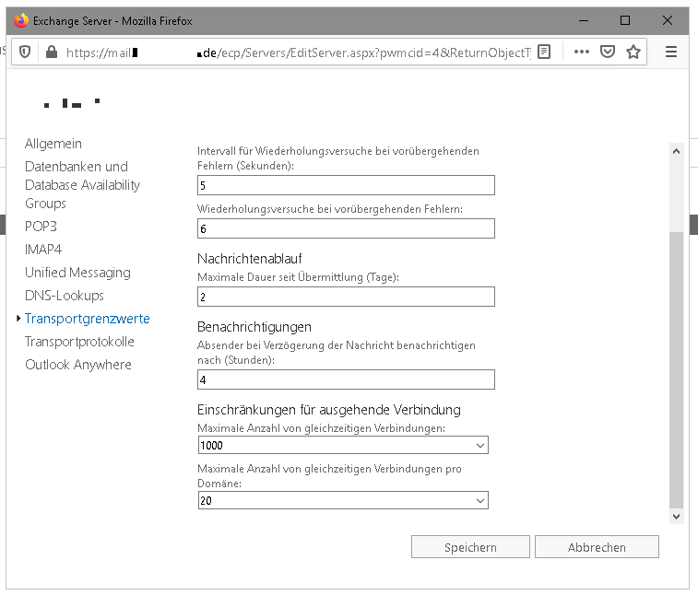Go to the Transportprotokolle section

pyautogui.click(x=79, y=342)
